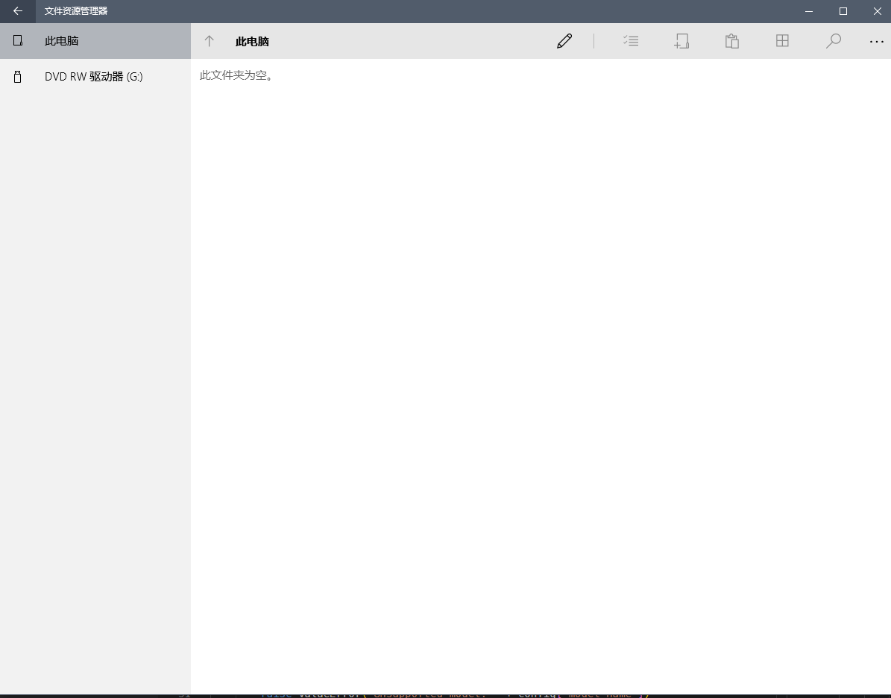Go up one level with up arrow
Screen dimensions: 891x698
pyautogui.click(x=210, y=41)
